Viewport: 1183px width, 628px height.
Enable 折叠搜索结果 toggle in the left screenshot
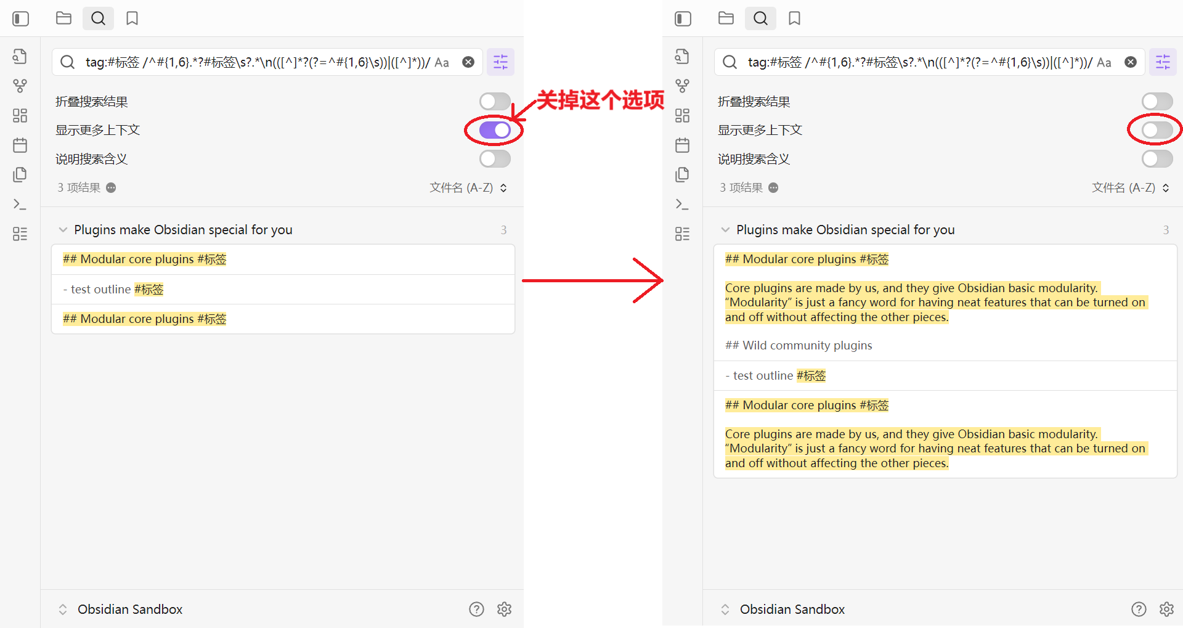click(x=495, y=101)
